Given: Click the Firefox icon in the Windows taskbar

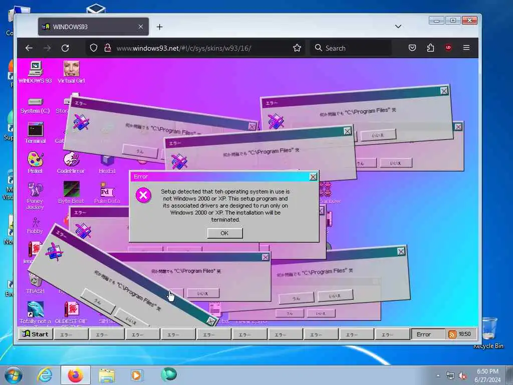Looking at the screenshot, I should point(76,375).
